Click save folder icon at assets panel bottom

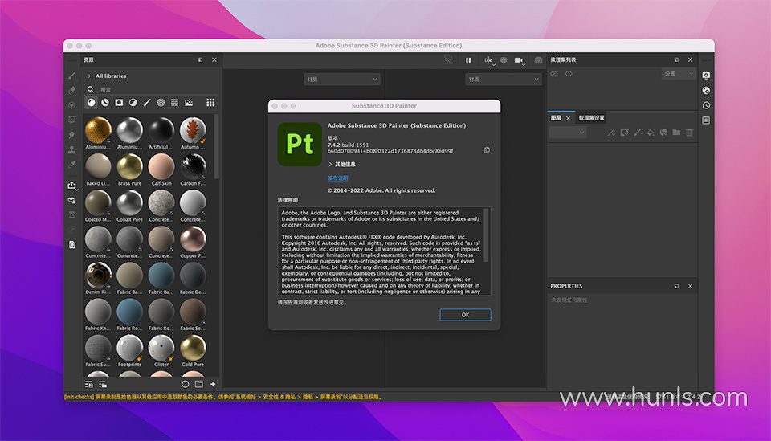(198, 384)
